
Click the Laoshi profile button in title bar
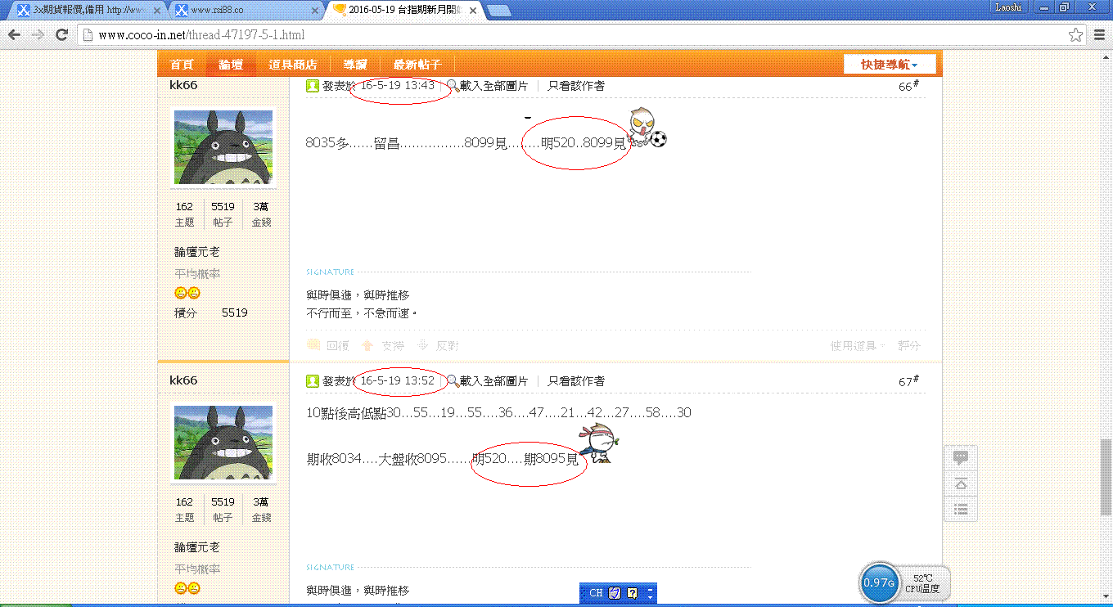coord(1008,7)
